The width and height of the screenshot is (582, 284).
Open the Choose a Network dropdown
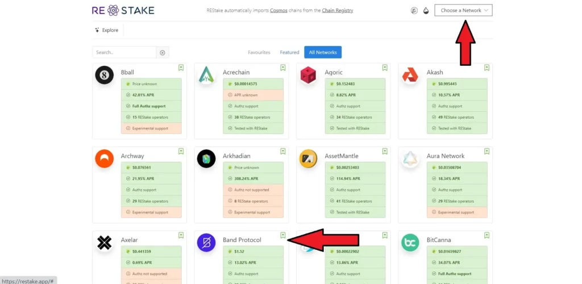463,10
